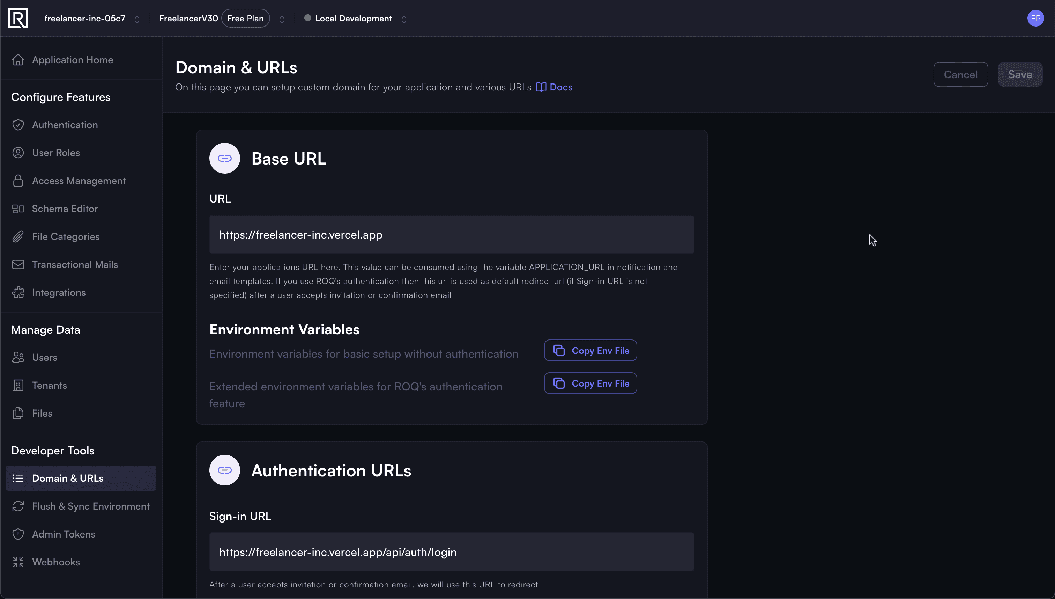This screenshot has height=599, width=1055.
Task: Click the Files documents icon
Action: tap(18, 413)
